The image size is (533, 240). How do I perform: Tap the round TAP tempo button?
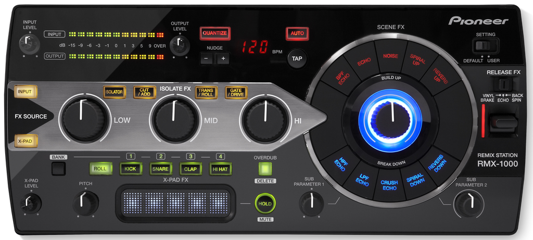[x=297, y=58]
